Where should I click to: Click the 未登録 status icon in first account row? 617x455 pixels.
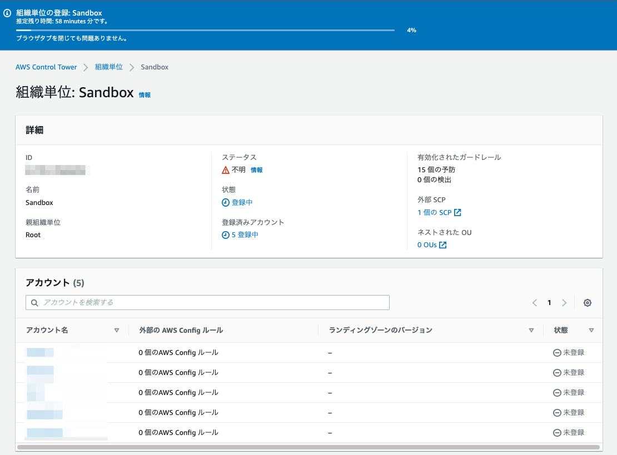[x=557, y=353]
